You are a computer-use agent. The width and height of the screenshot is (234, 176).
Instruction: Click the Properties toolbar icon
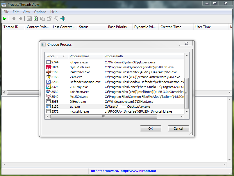click(x=49, y=19)
